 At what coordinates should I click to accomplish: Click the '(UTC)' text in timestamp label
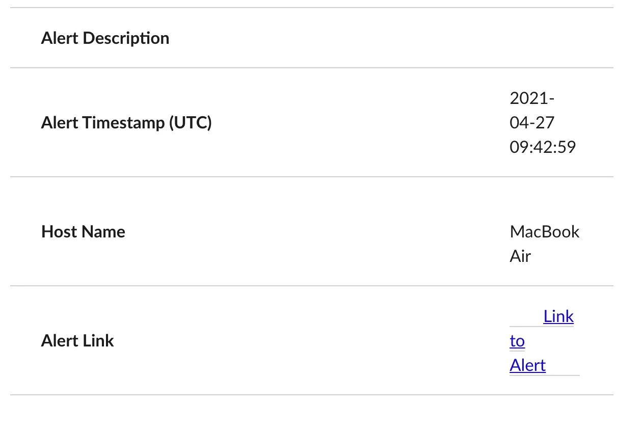pos(190,123)
